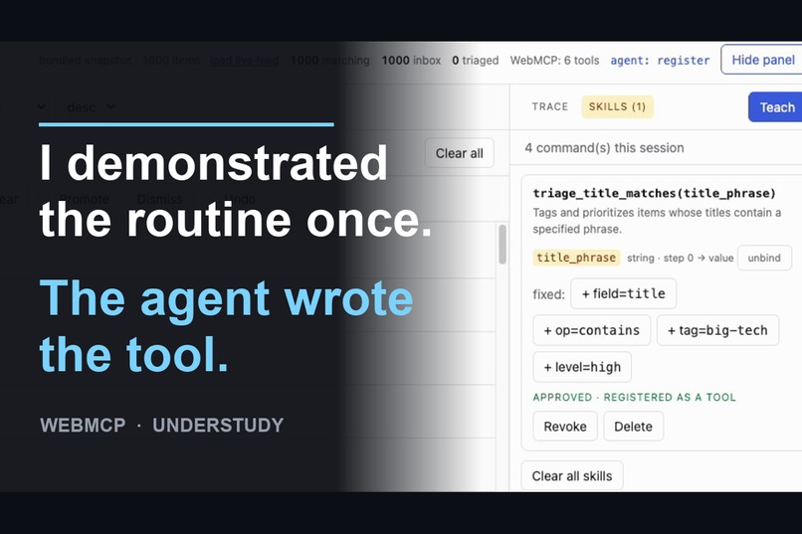802x534 pixels.
Task: Click the title_phrase parameter tag
Action: (x=576, y=258)
